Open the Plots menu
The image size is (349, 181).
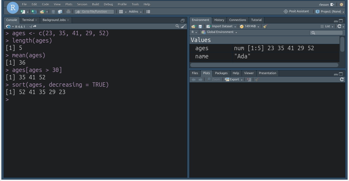[x=69, y=4]
